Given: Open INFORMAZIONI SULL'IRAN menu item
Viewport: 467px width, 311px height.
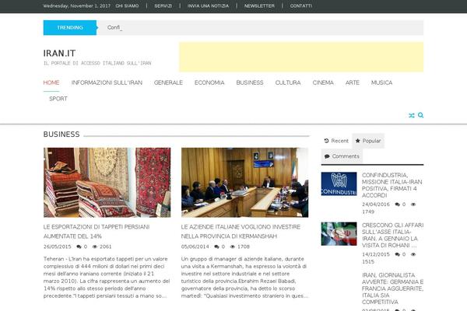Looking at the screenshot, I should click(107, 82).
